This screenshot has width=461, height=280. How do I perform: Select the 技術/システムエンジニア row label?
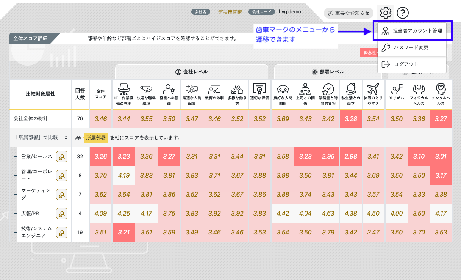coord(36,232)
